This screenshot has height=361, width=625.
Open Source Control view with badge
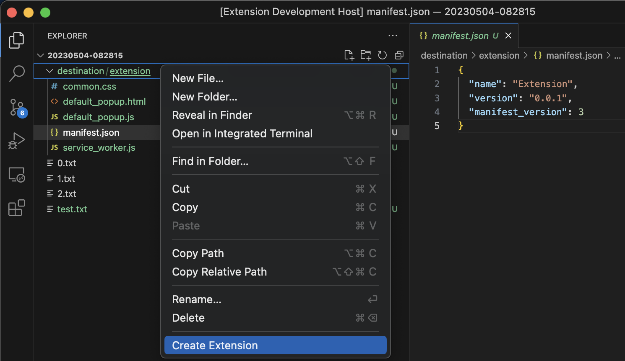[17, 108]
